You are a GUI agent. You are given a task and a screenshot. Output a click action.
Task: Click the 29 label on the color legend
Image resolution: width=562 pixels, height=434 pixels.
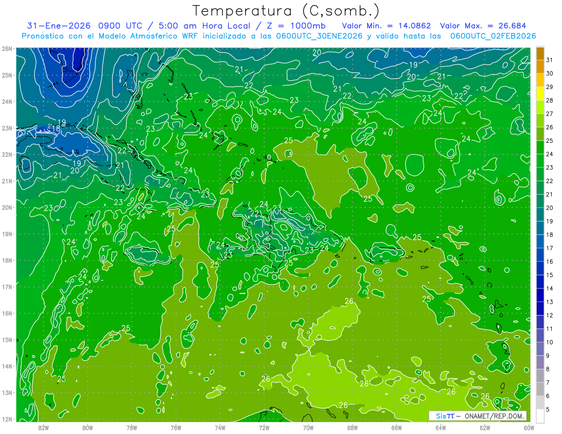click(550, 87)
